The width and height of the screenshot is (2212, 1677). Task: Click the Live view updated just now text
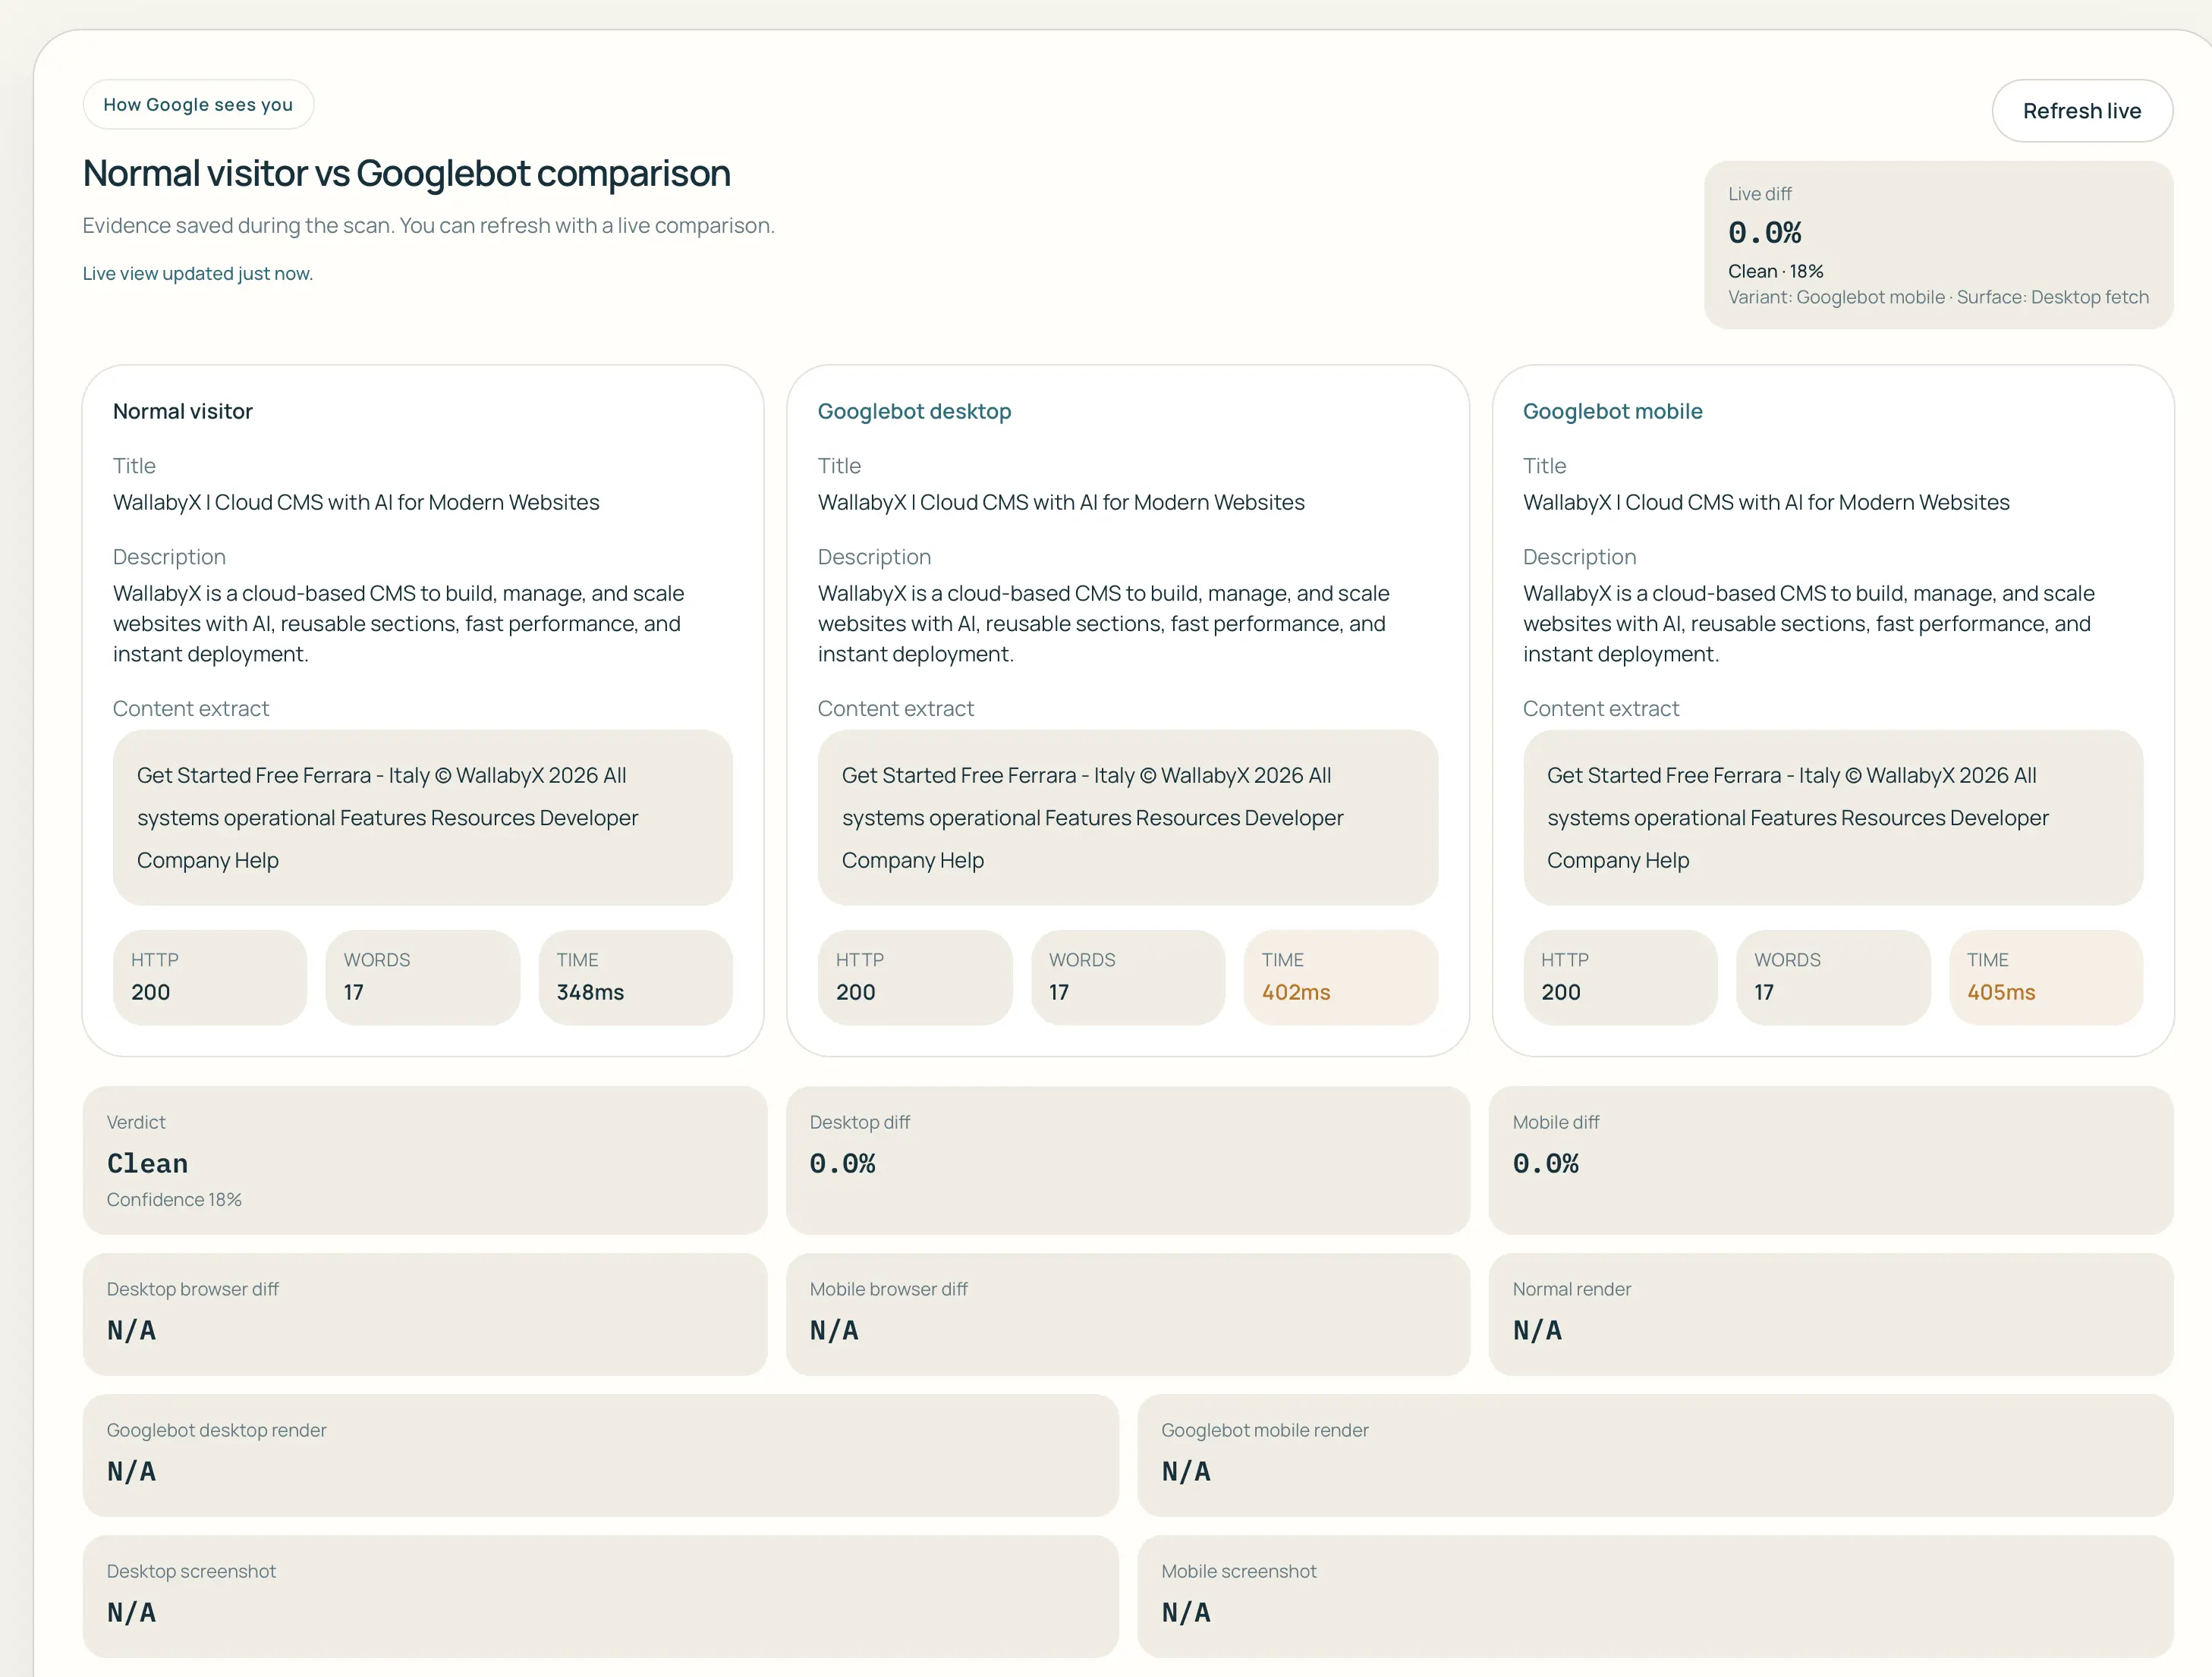197,273
